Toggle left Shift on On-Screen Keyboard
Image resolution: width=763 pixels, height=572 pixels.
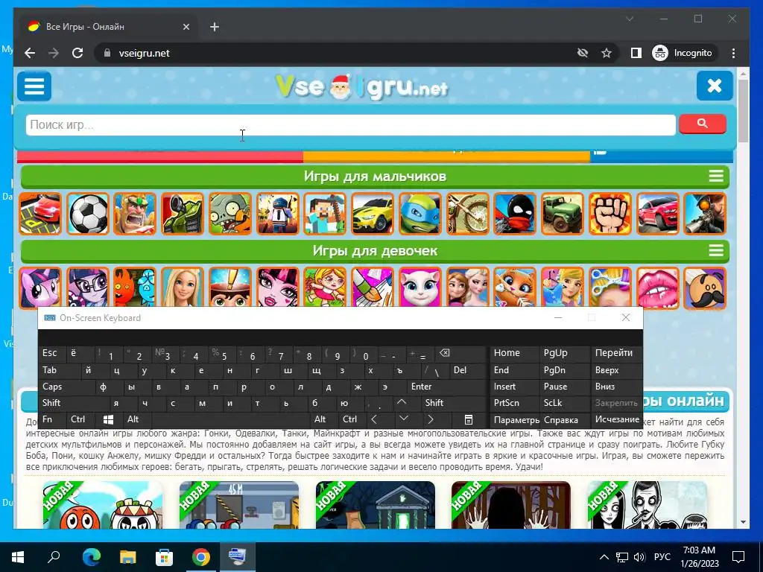click(x=74, y=403)
